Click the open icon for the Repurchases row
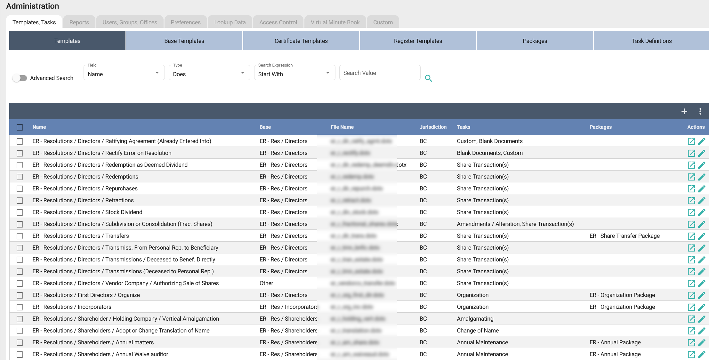 coord(691,188)
